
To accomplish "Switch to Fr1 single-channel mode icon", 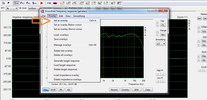I will tap(28, 3).
